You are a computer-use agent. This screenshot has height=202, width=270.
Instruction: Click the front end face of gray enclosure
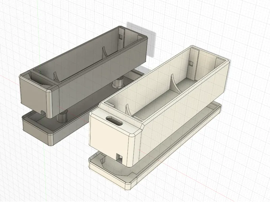pos(33,96)
